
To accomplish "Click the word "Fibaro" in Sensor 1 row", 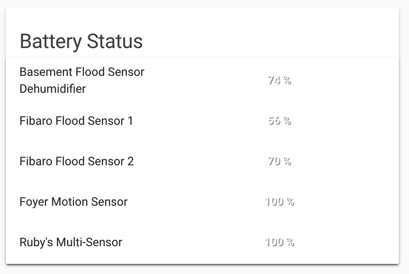I will (x=36, y=121).
